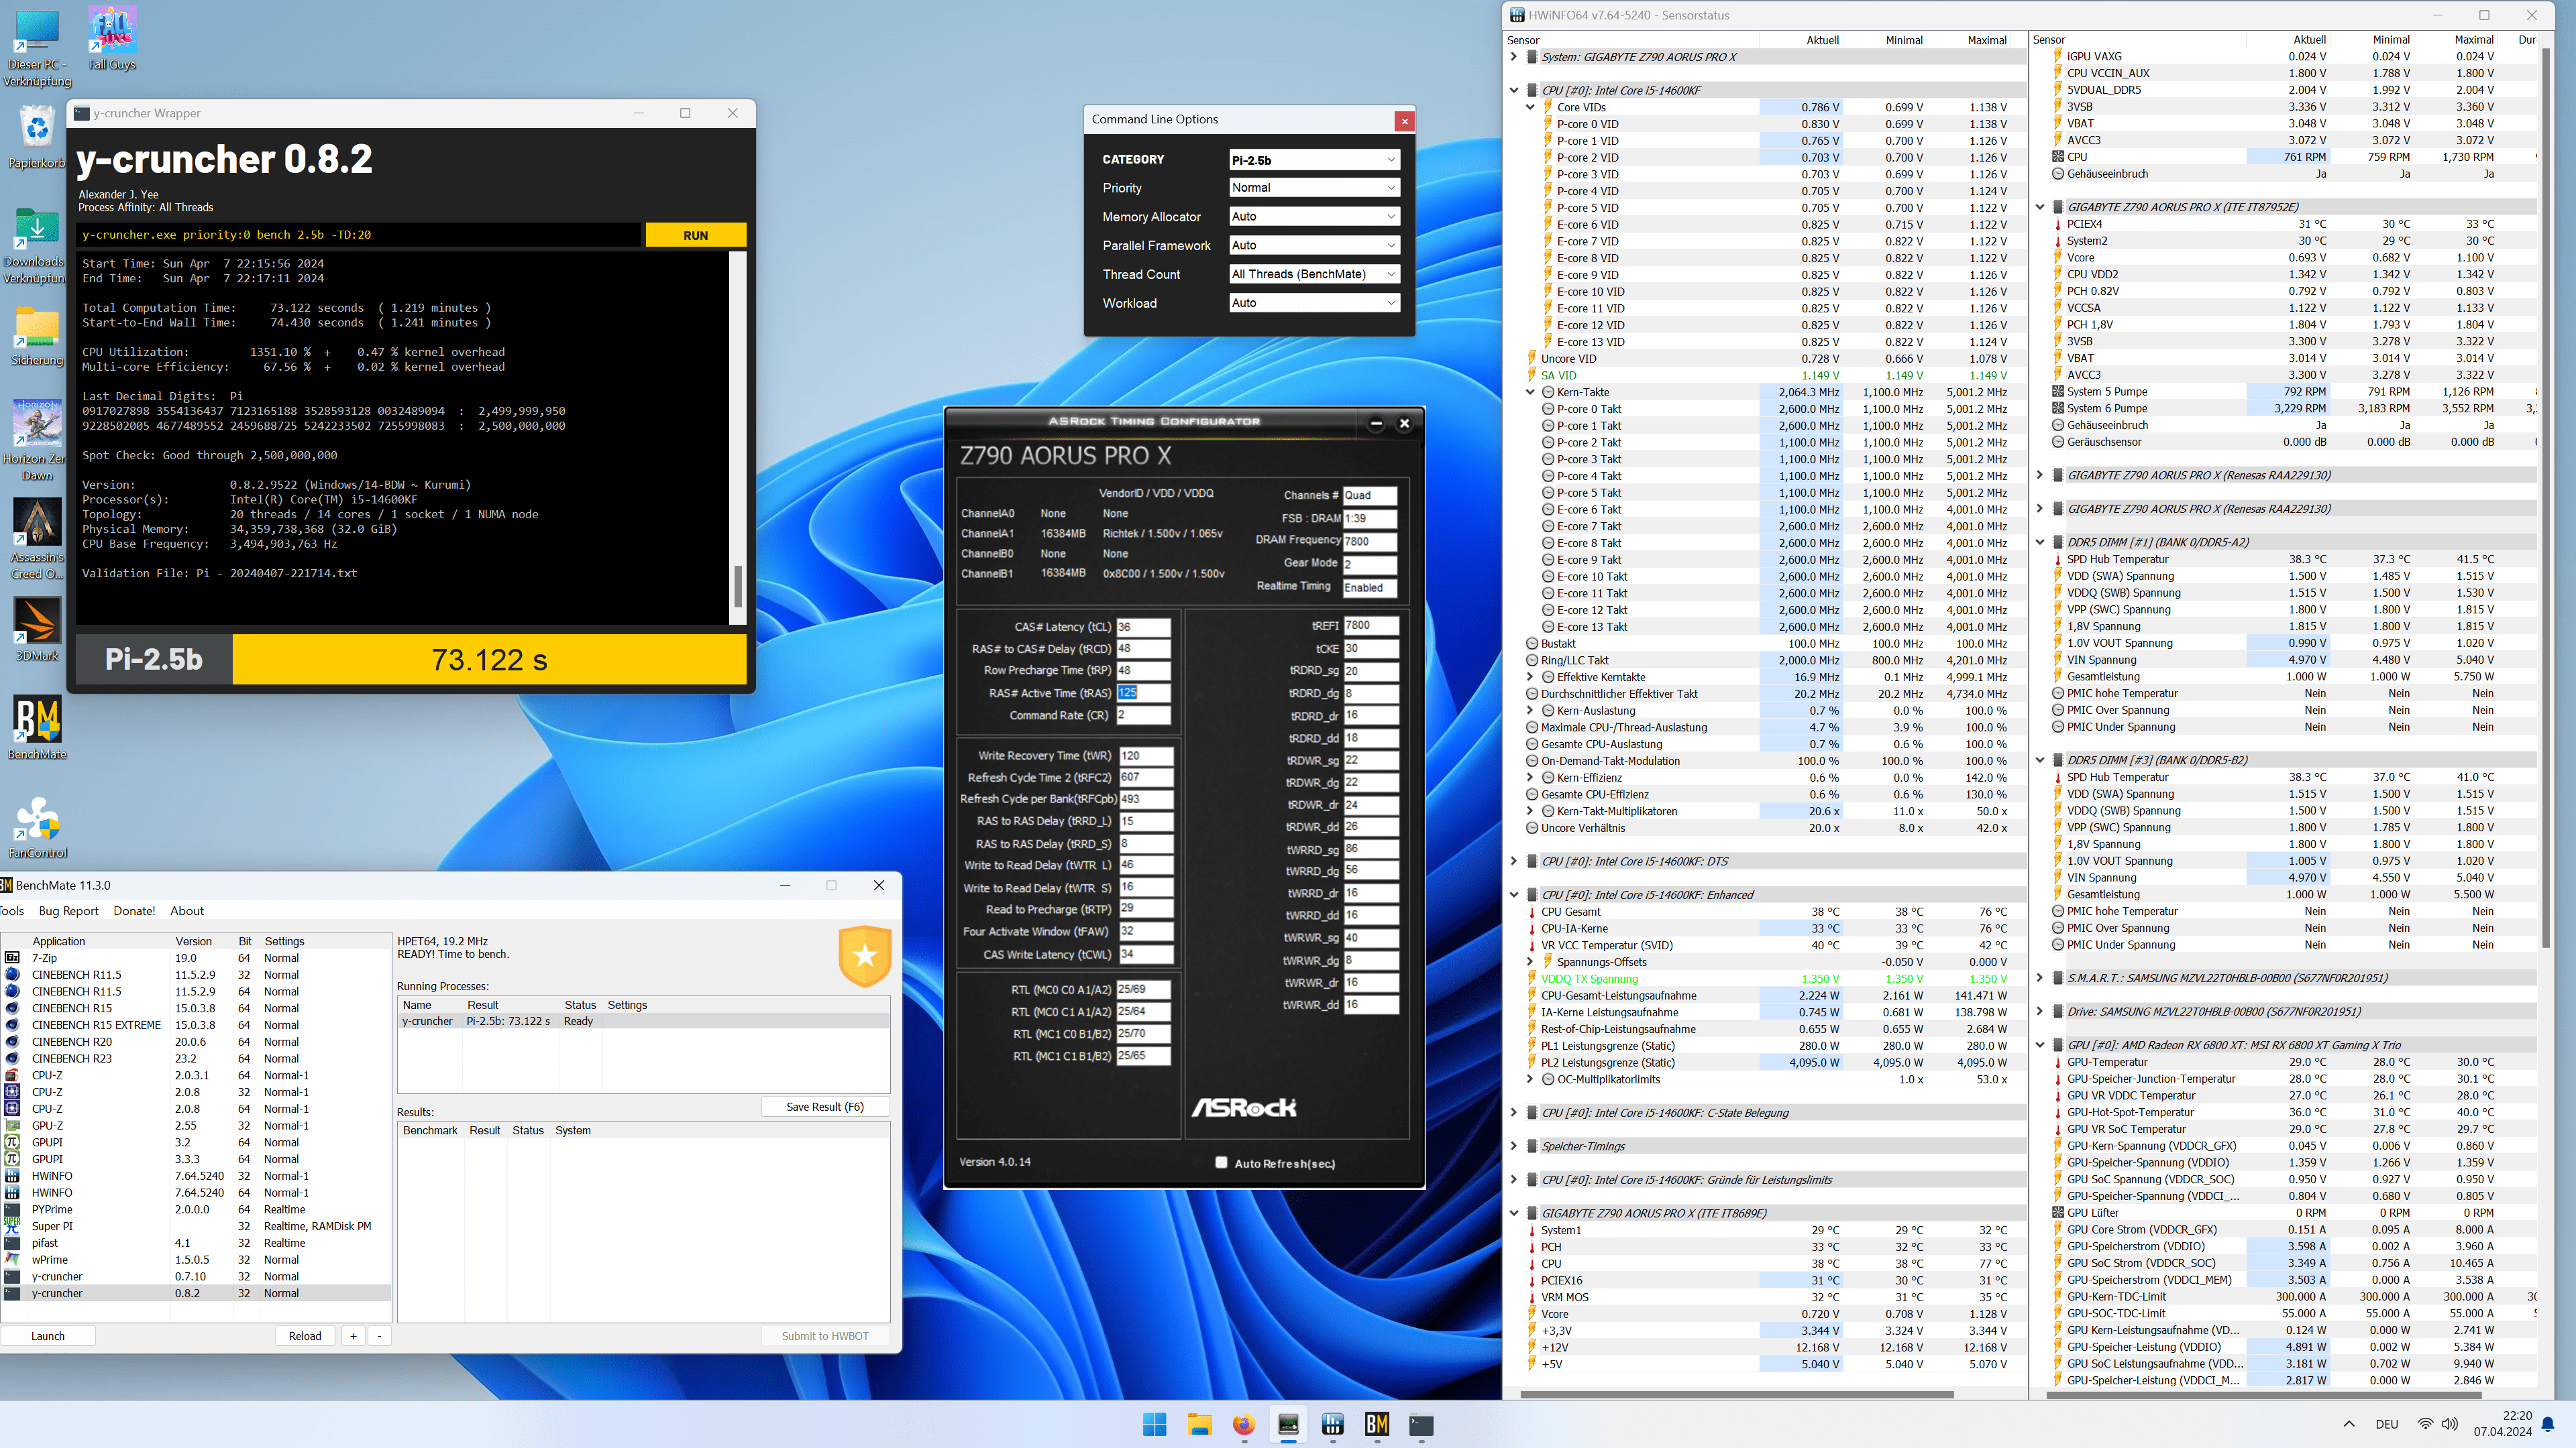Screen dimensions: 2576x1448
Task: Click HWiNFO left pane horizontal scrollbar
Action: click(1737, 1394)
